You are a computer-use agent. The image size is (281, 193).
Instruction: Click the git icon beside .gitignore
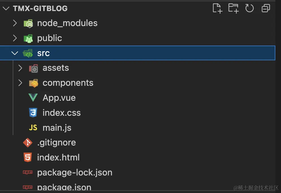click(28, 143)
